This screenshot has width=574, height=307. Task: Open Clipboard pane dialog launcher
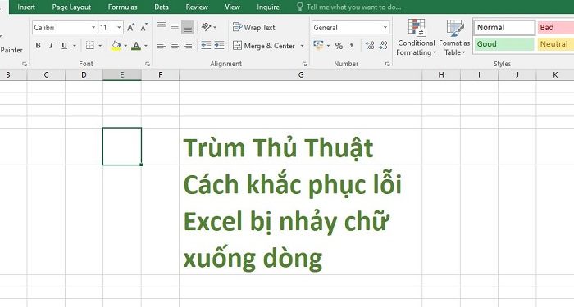25,64
